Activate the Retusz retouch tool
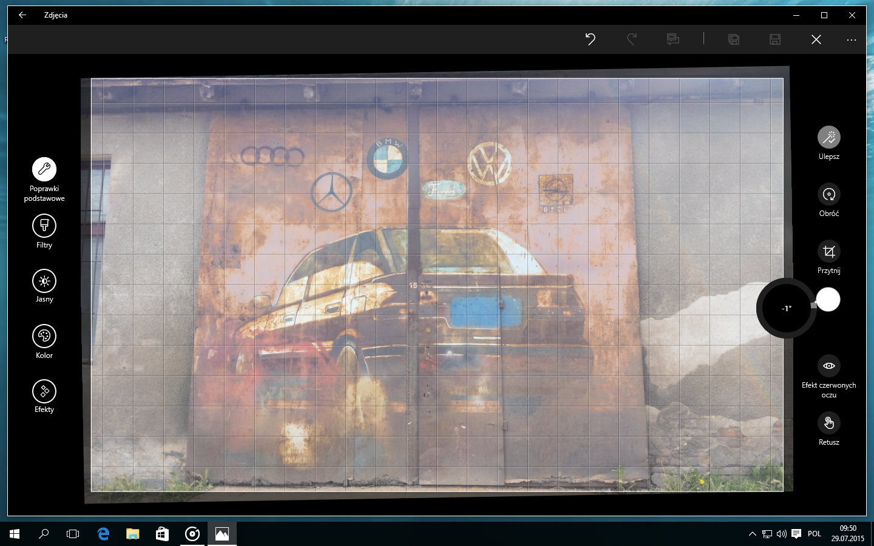This screenshot has height=546, width=874. [x=829, y=429]
